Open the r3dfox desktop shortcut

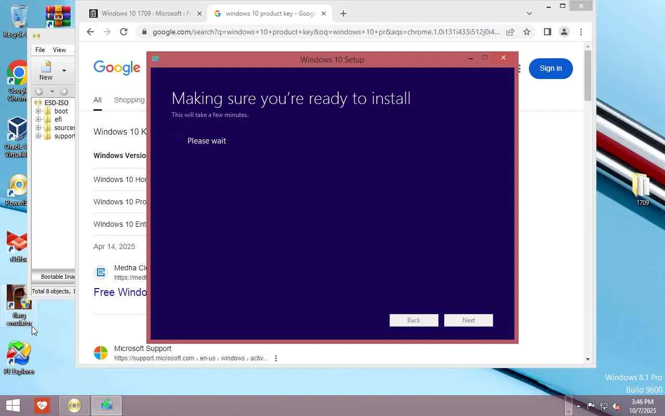tap(18, 246)
